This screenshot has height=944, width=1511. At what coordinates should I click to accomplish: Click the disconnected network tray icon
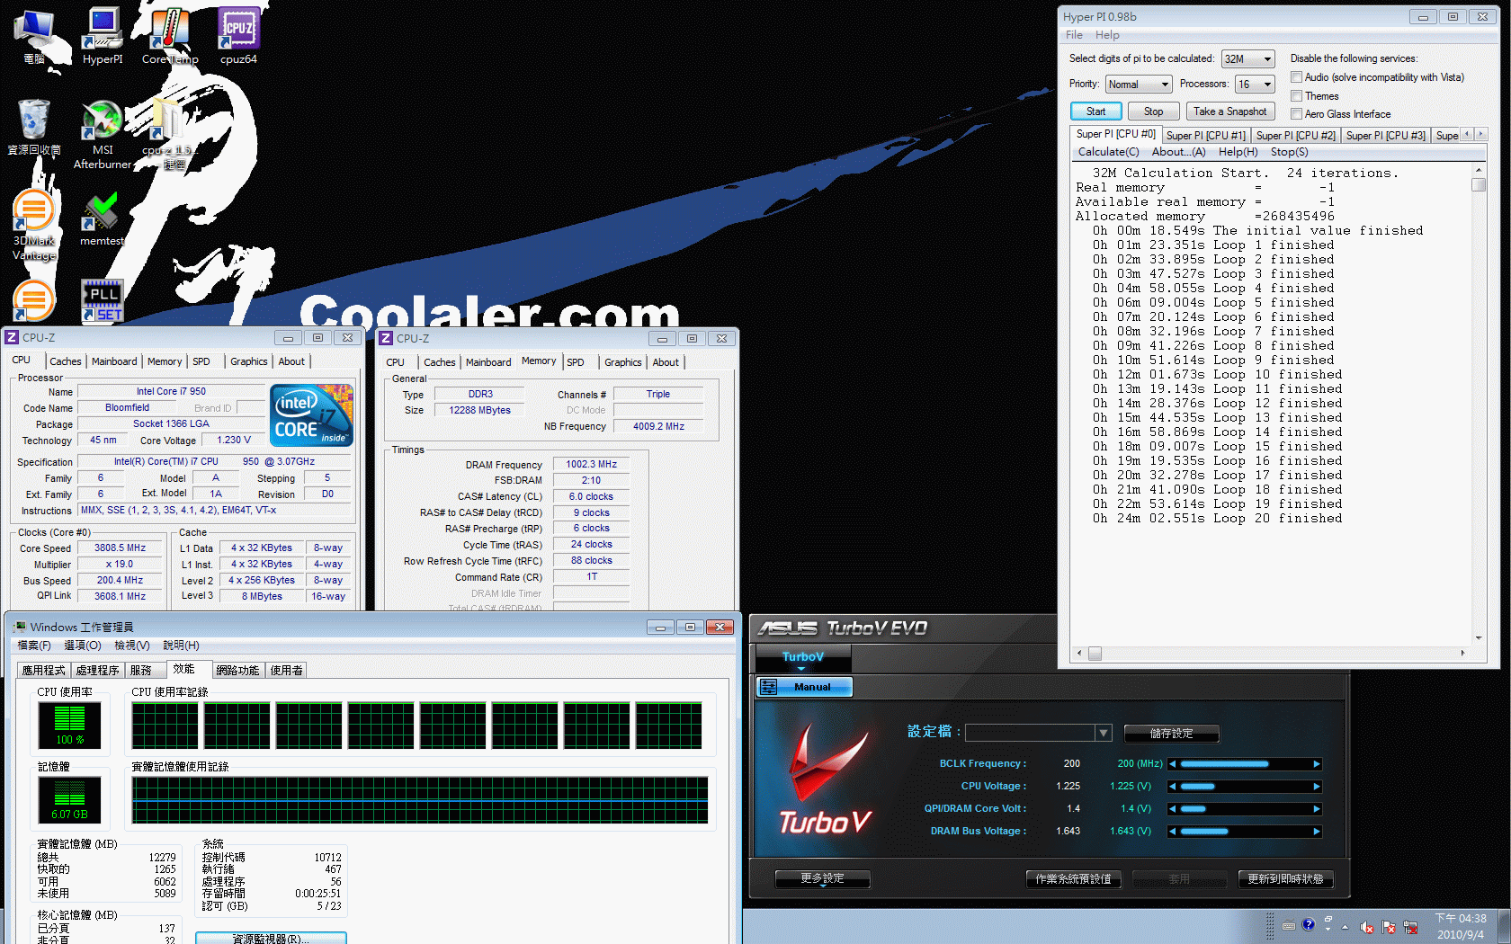pyautogui.click(x=1410, y=927)
